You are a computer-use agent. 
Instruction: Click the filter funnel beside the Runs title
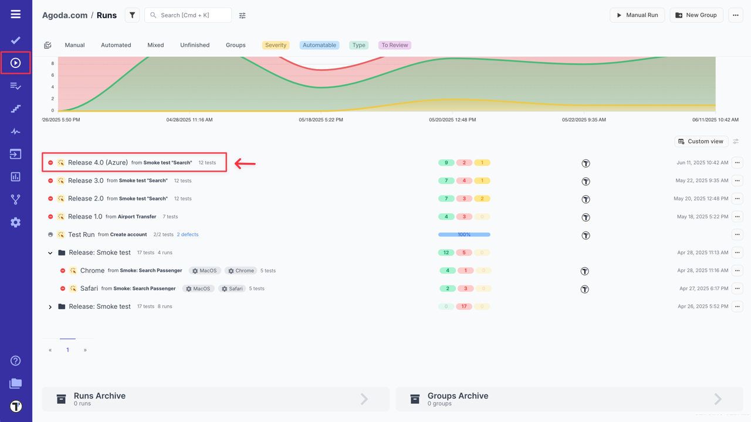[132, 15]
